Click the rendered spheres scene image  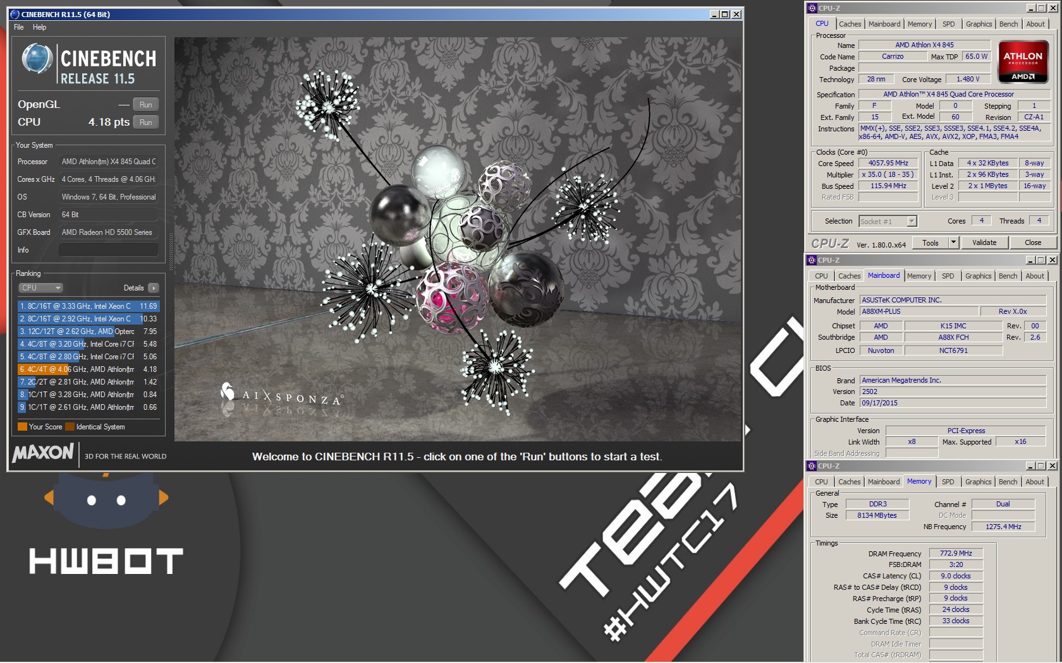tap(458, 239)
